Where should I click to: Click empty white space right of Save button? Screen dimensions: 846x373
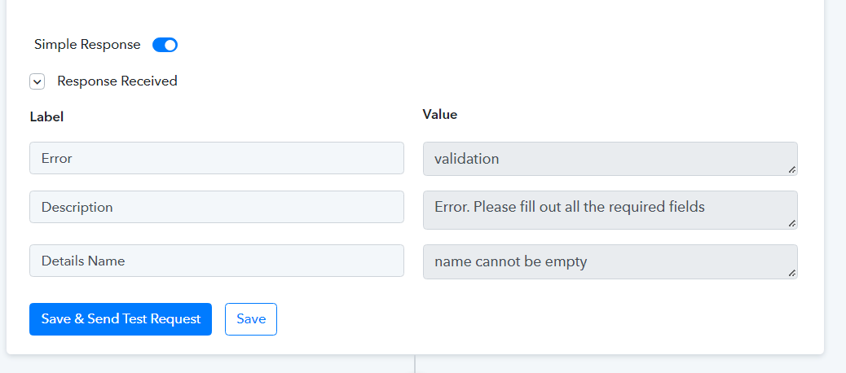tap(540, 319)
